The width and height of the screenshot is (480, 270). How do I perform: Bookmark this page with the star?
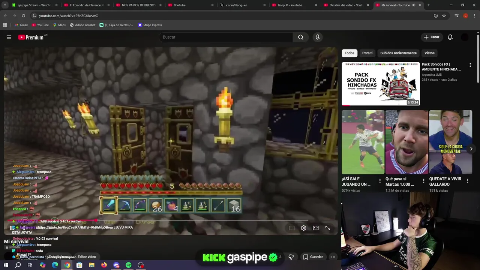[x=444, y=16]
